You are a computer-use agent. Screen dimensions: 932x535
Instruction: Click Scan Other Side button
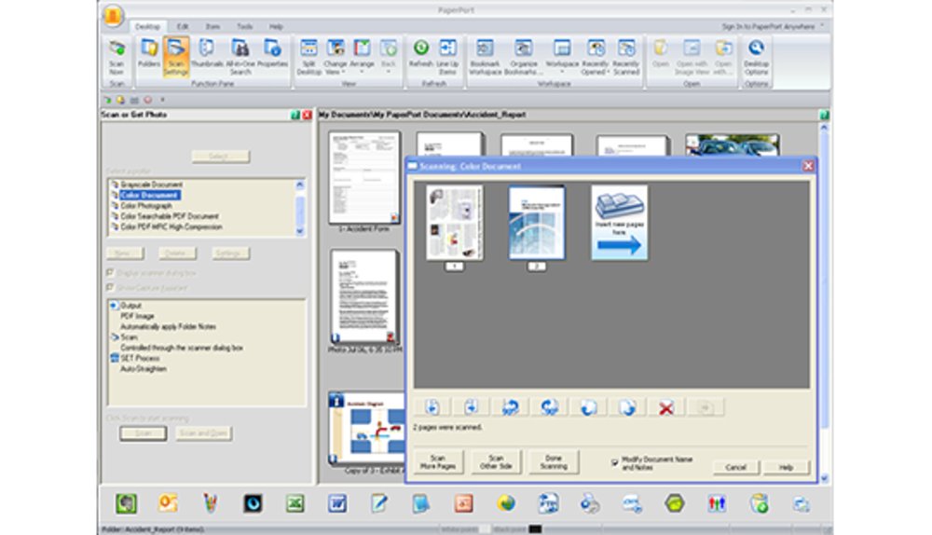[x=497, y=462]
